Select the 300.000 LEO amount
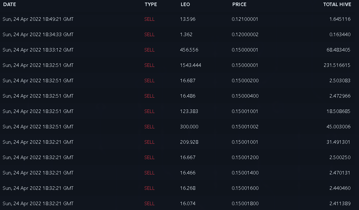359x210 pixels. click(189, 126)
